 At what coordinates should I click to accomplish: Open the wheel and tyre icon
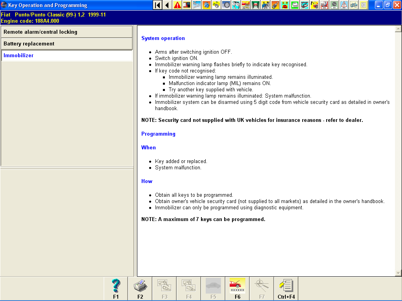226,5
